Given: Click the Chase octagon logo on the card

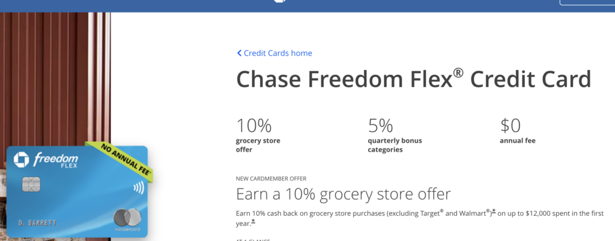Looking at the screenshot, I should click(x=20, y=159).
